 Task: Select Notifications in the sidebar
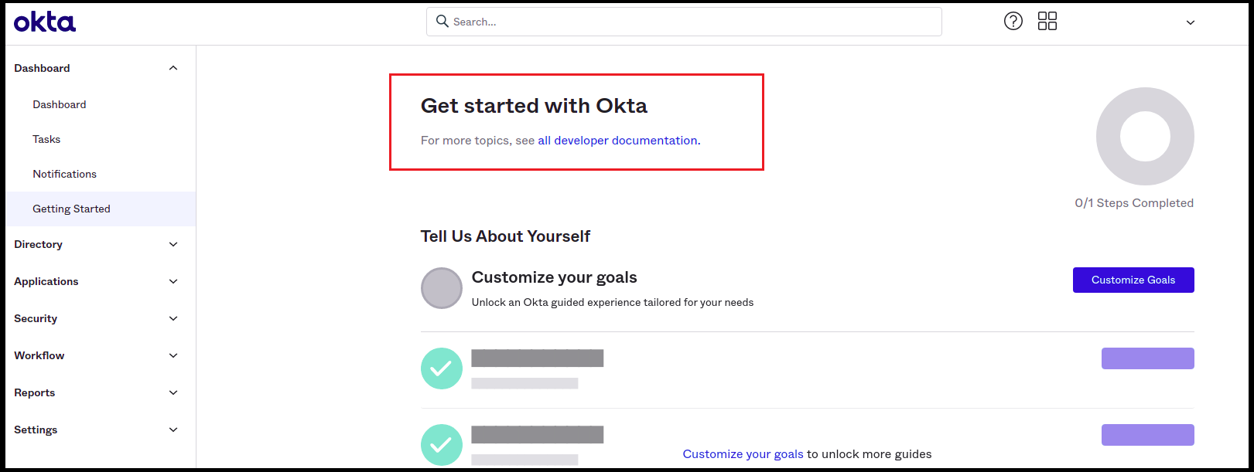tap(64, 174)
